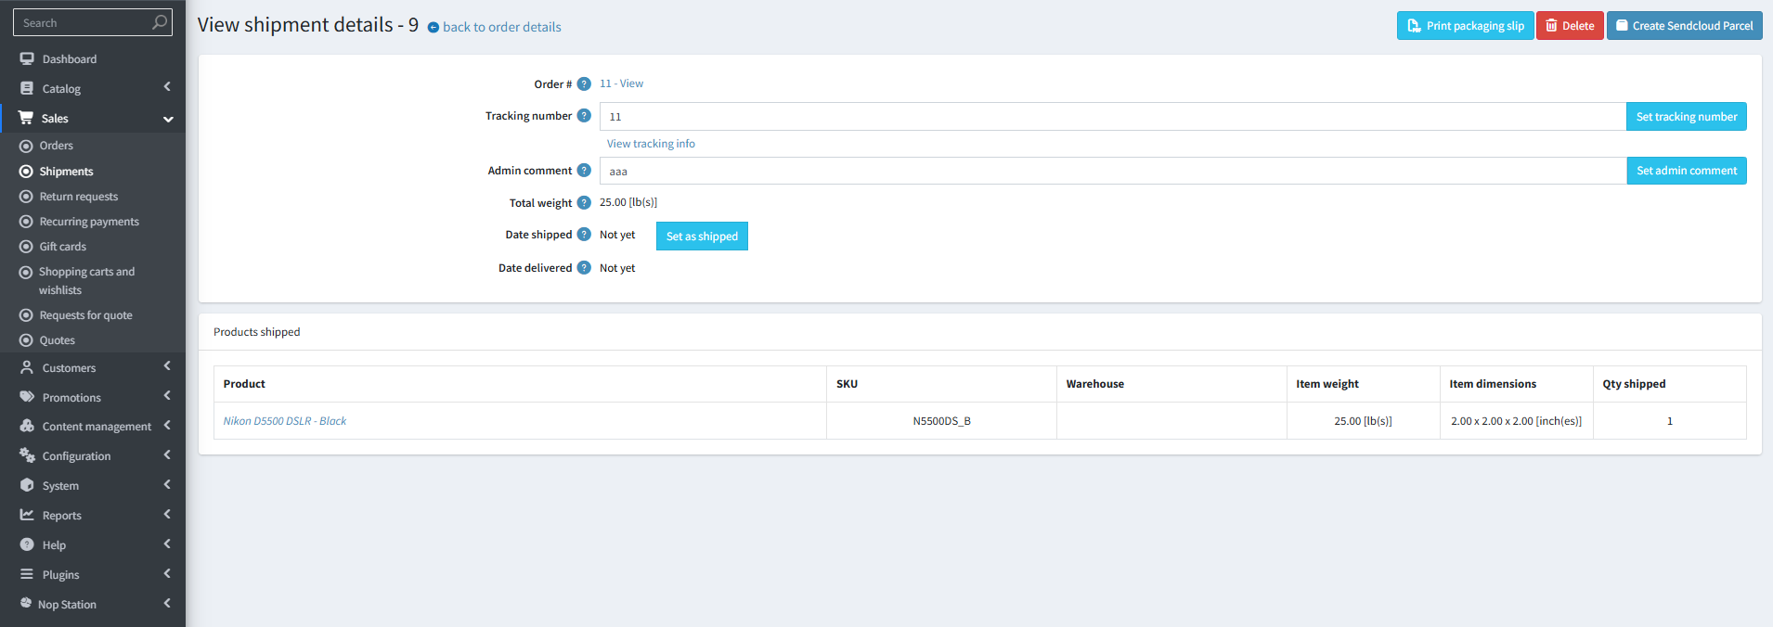Expand the Configuration menu chevron
The width and height of the screenshot is (1773, 627).
[167, 454]
